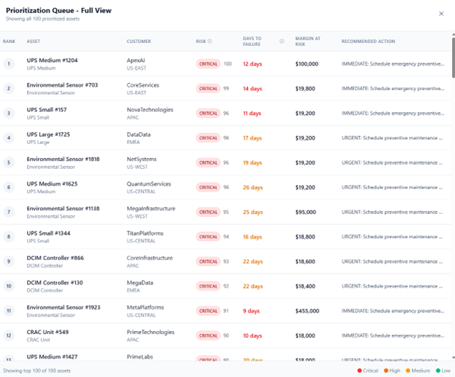Click the Critical badge for CRAC Unit #549
The image size is (455, 377).
[x=208, y=336]
